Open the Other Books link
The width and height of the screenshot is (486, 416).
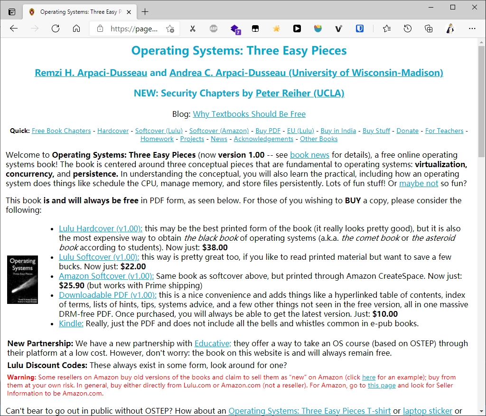[318, 139]
